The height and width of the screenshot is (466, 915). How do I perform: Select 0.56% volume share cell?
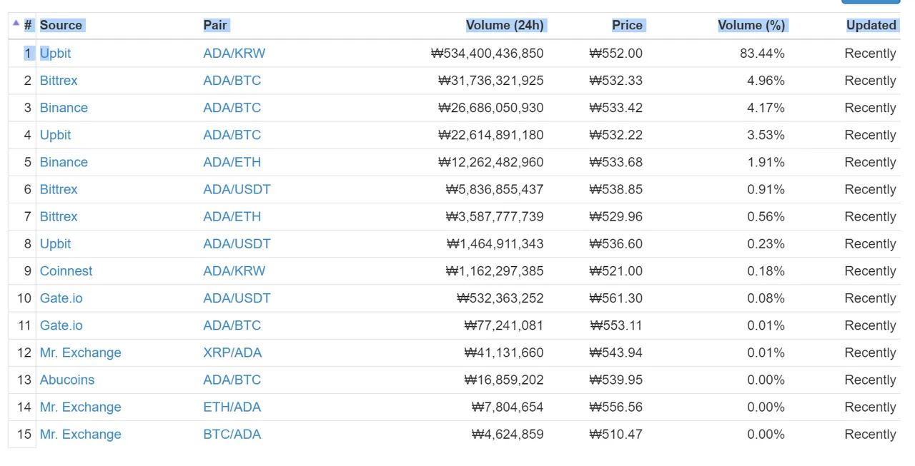(x=766, y=216)
